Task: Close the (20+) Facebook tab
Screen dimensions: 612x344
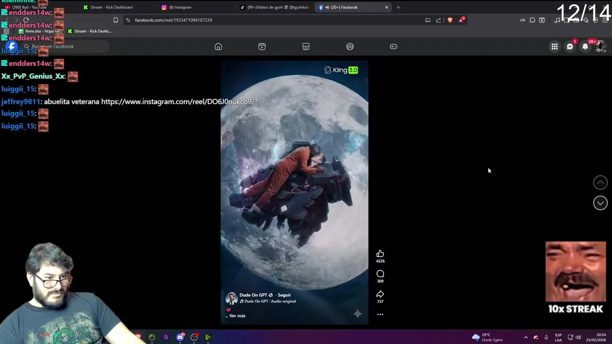Action: click(386, 7)
